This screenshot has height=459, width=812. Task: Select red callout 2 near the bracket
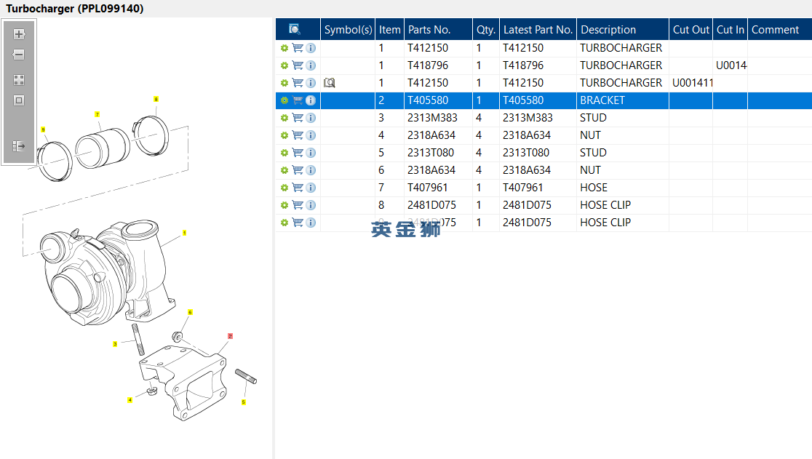230,336
